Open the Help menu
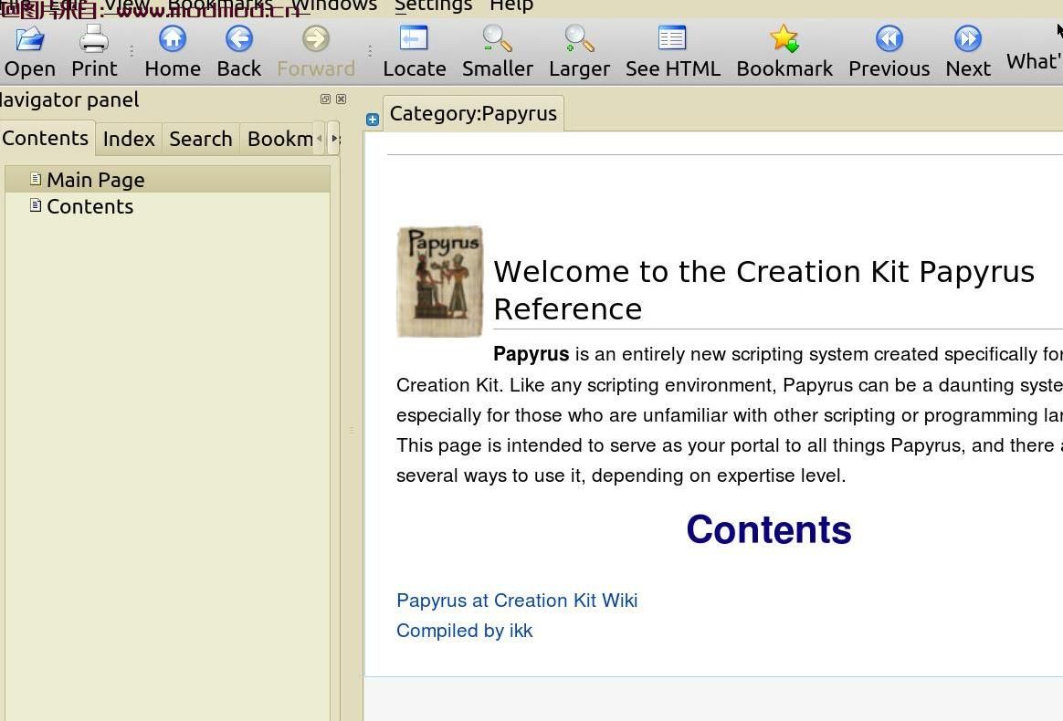Viewport: 1063px width, 721px height. (x=511, y=5)
